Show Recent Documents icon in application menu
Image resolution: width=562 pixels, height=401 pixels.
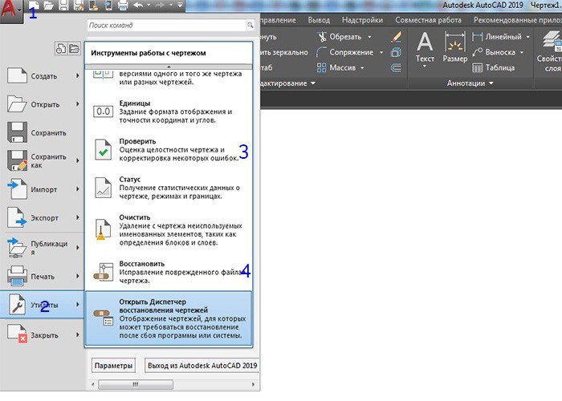60,48
